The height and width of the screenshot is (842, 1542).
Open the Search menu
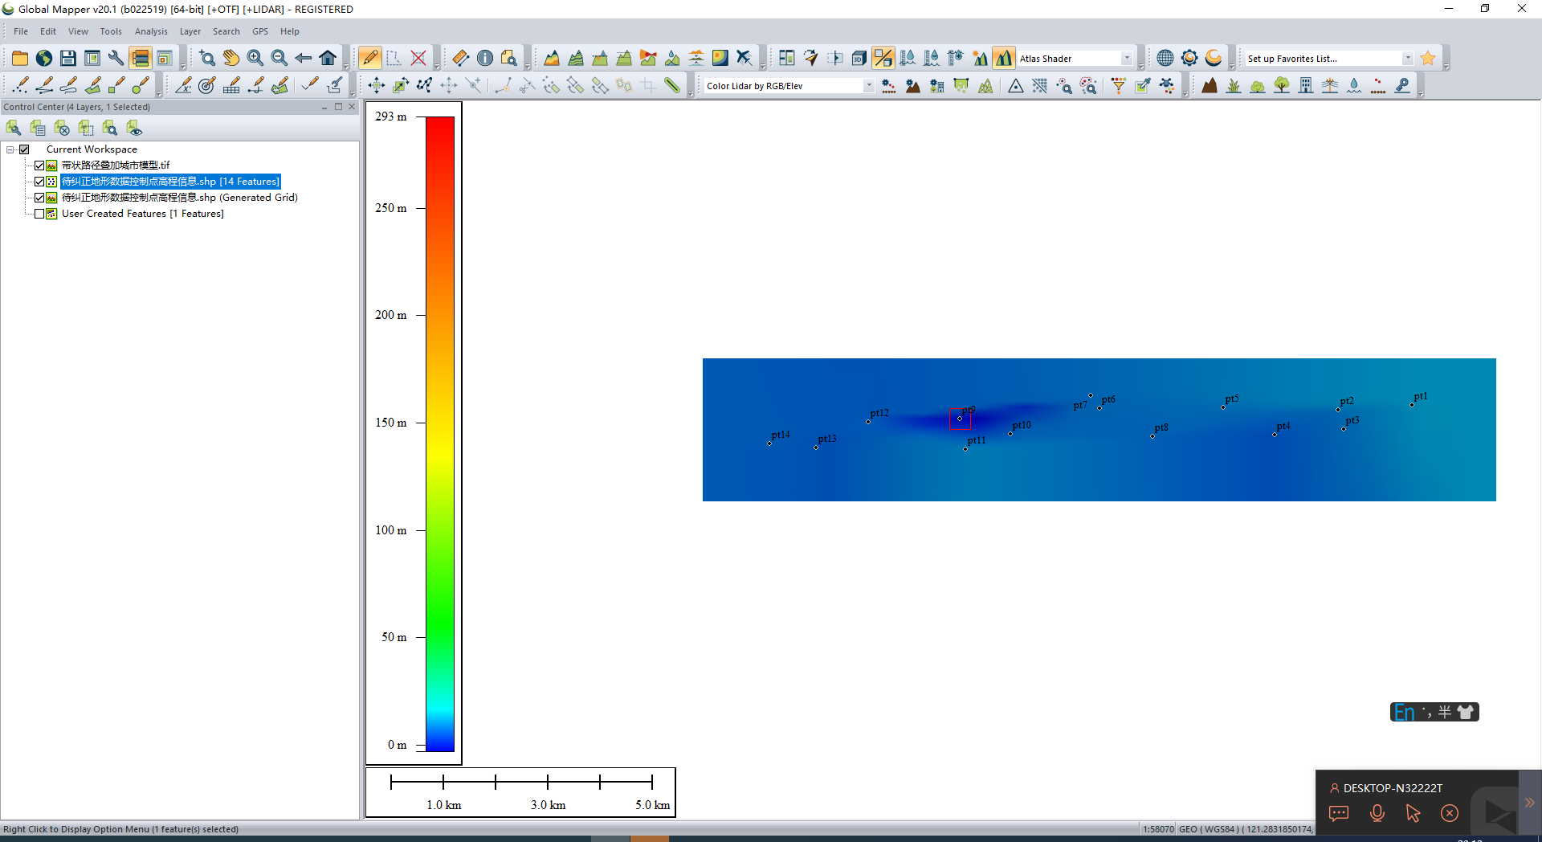point(226,31)
